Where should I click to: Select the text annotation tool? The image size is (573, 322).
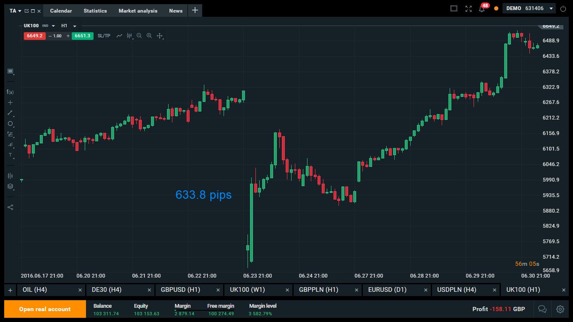click(10, 155)
